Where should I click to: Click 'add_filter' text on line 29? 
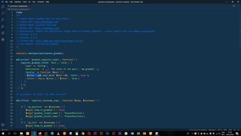pos(22,100)
